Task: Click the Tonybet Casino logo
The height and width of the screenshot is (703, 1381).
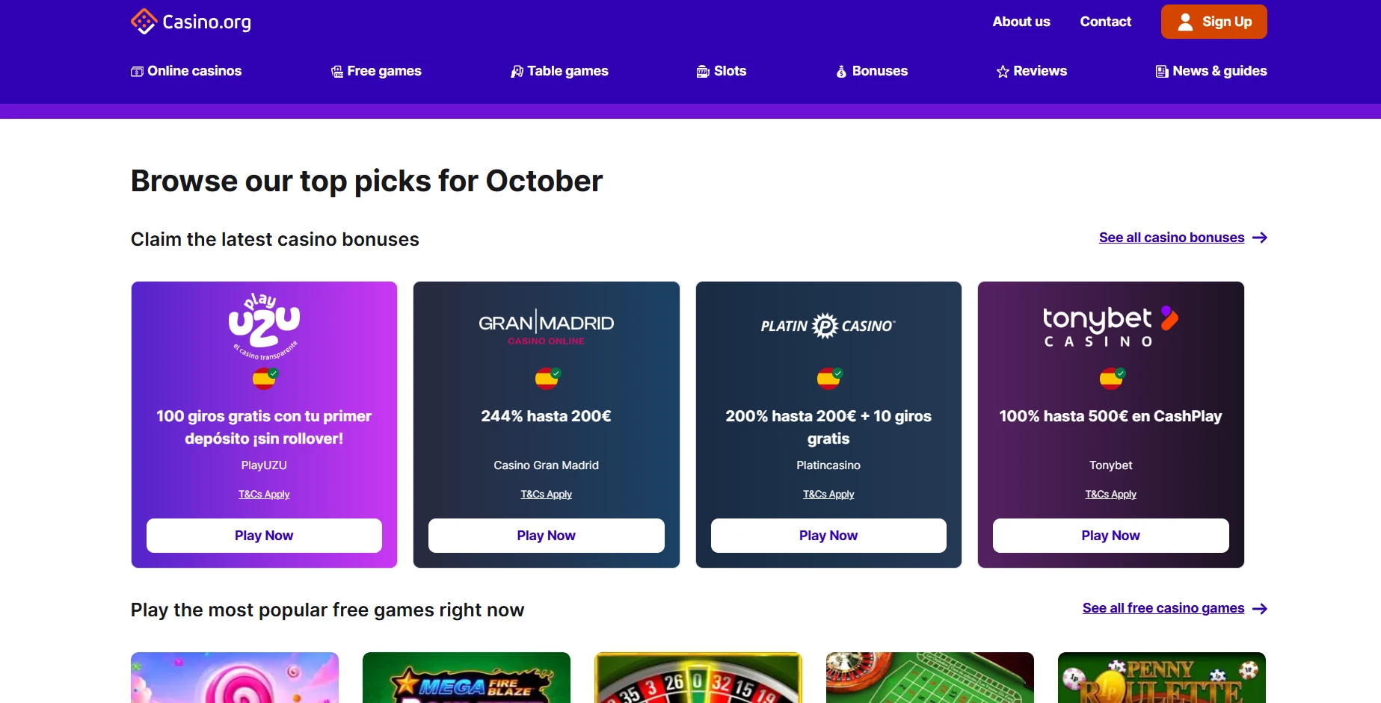Action: tap(1111, 326)
